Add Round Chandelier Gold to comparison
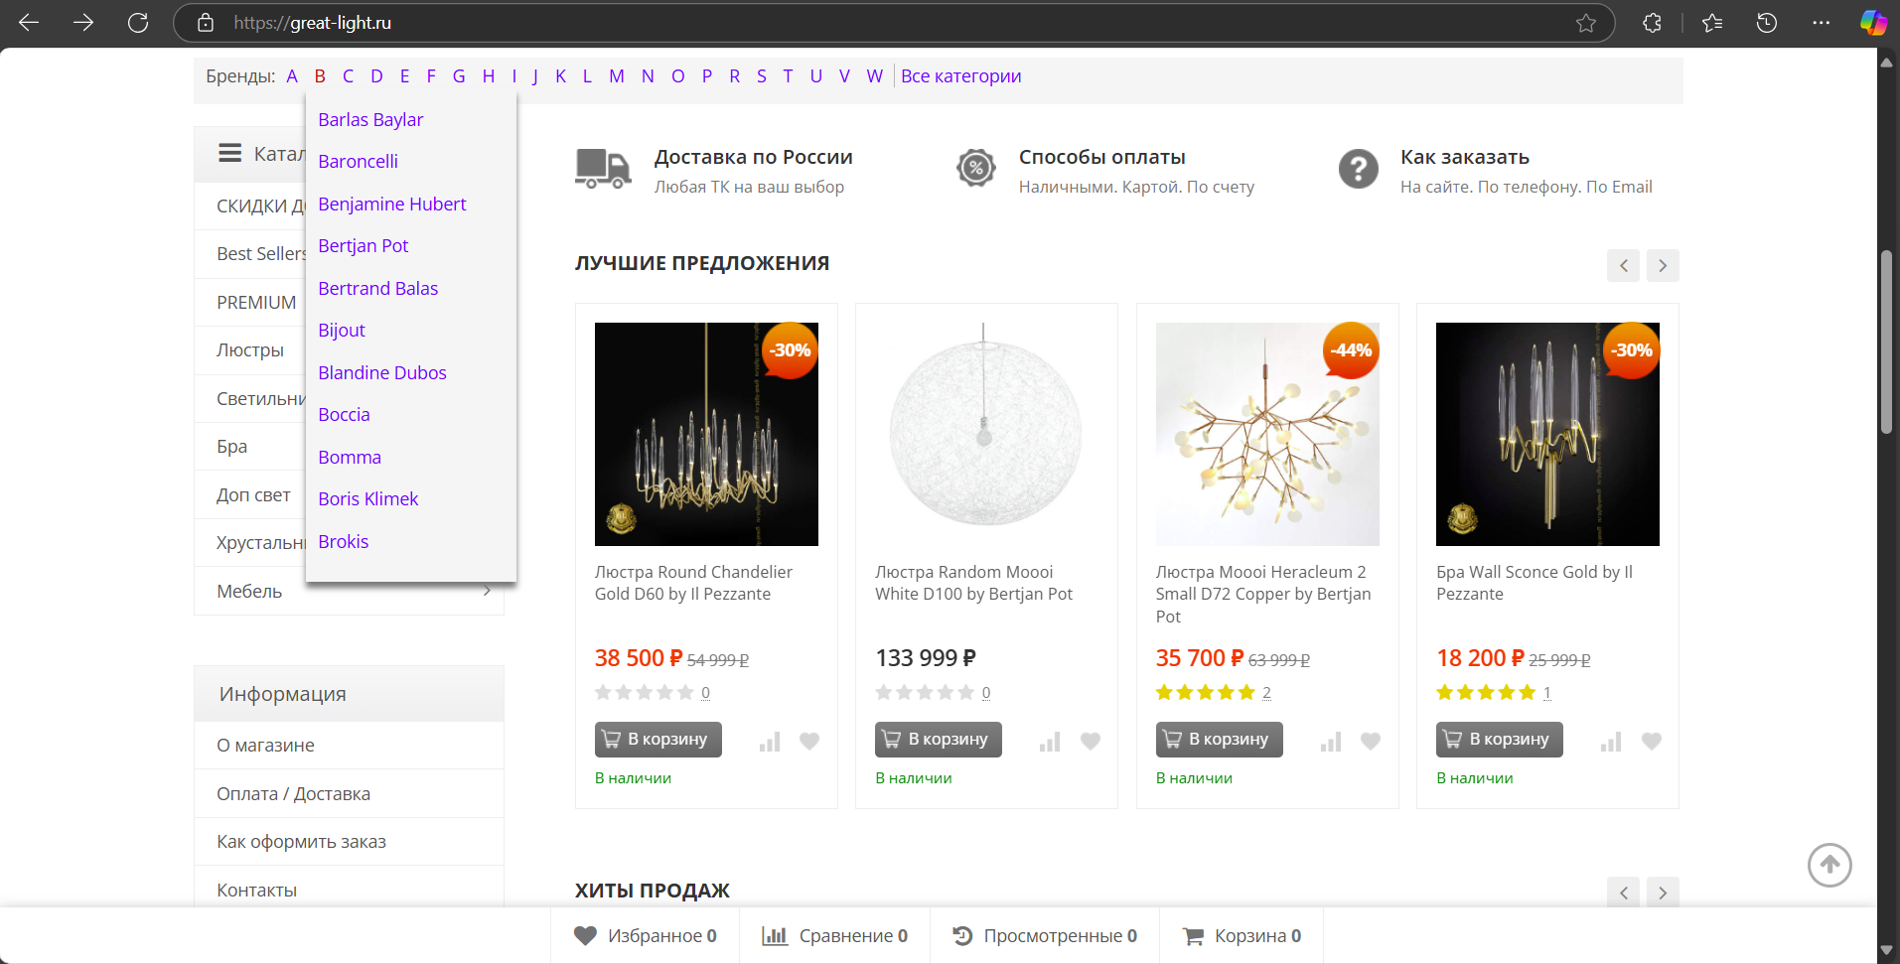 click(770, 742)
